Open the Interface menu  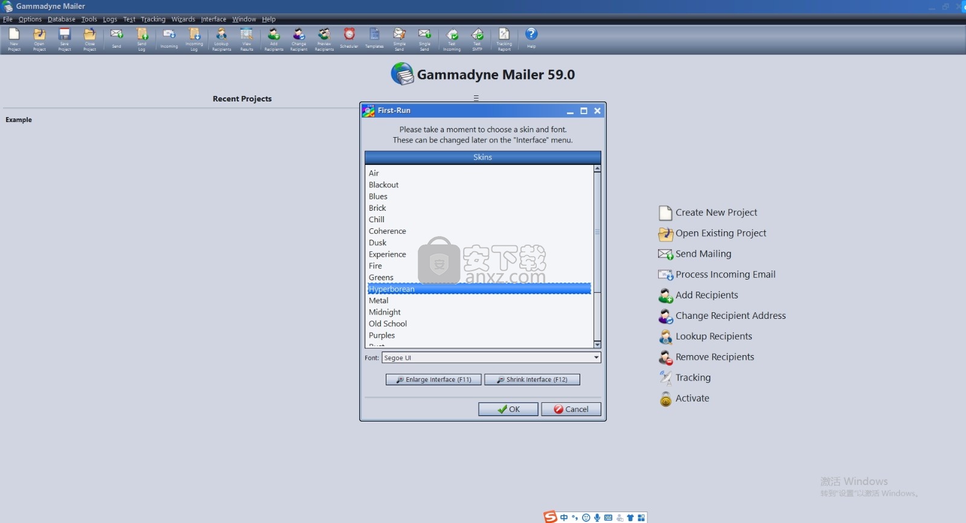pos(214,19)
